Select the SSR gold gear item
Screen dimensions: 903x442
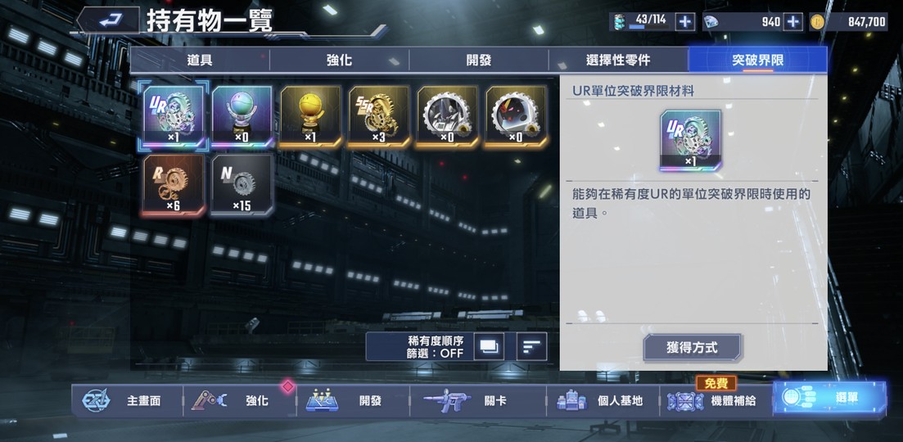[x=379, y=117]
